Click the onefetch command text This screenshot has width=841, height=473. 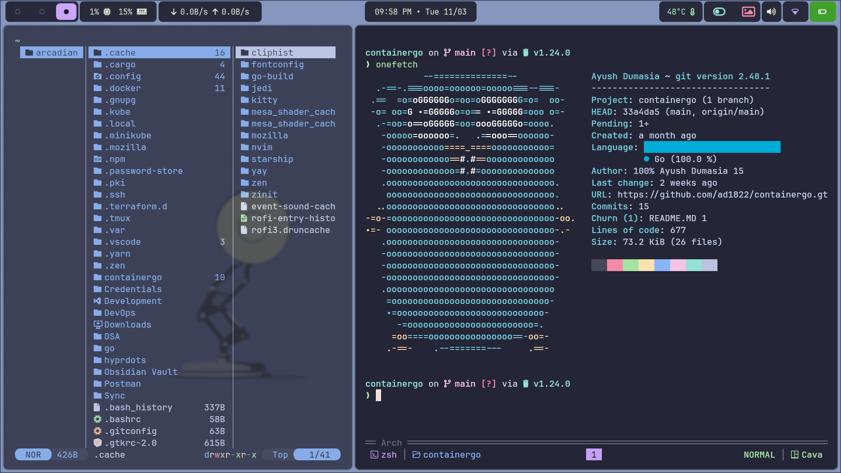pos(397,64)
